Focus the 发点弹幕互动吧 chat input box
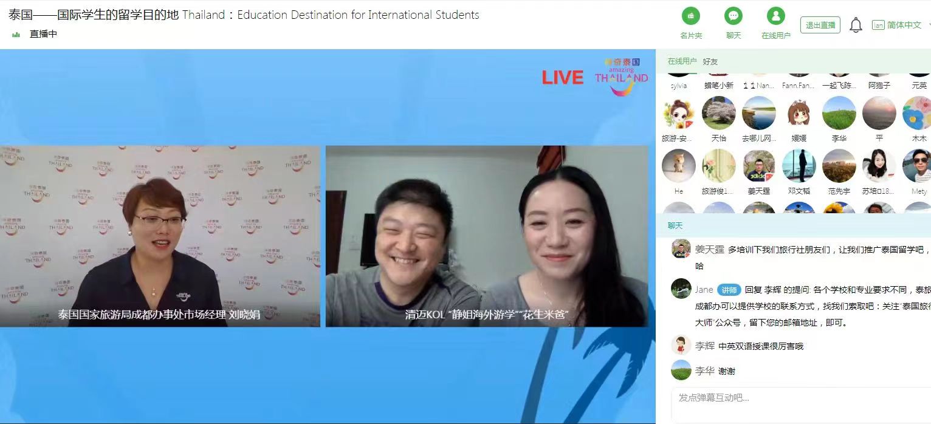 click(x=801, y=405)
